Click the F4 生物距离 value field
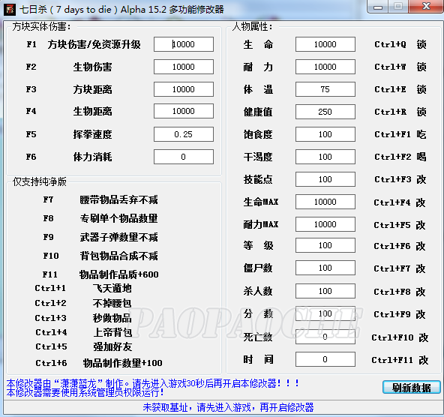This screenshot has height=417, width=444. pyautogui.click(x=184, y=111)
